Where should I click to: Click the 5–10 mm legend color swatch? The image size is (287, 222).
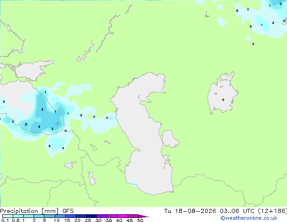[49, 216]
